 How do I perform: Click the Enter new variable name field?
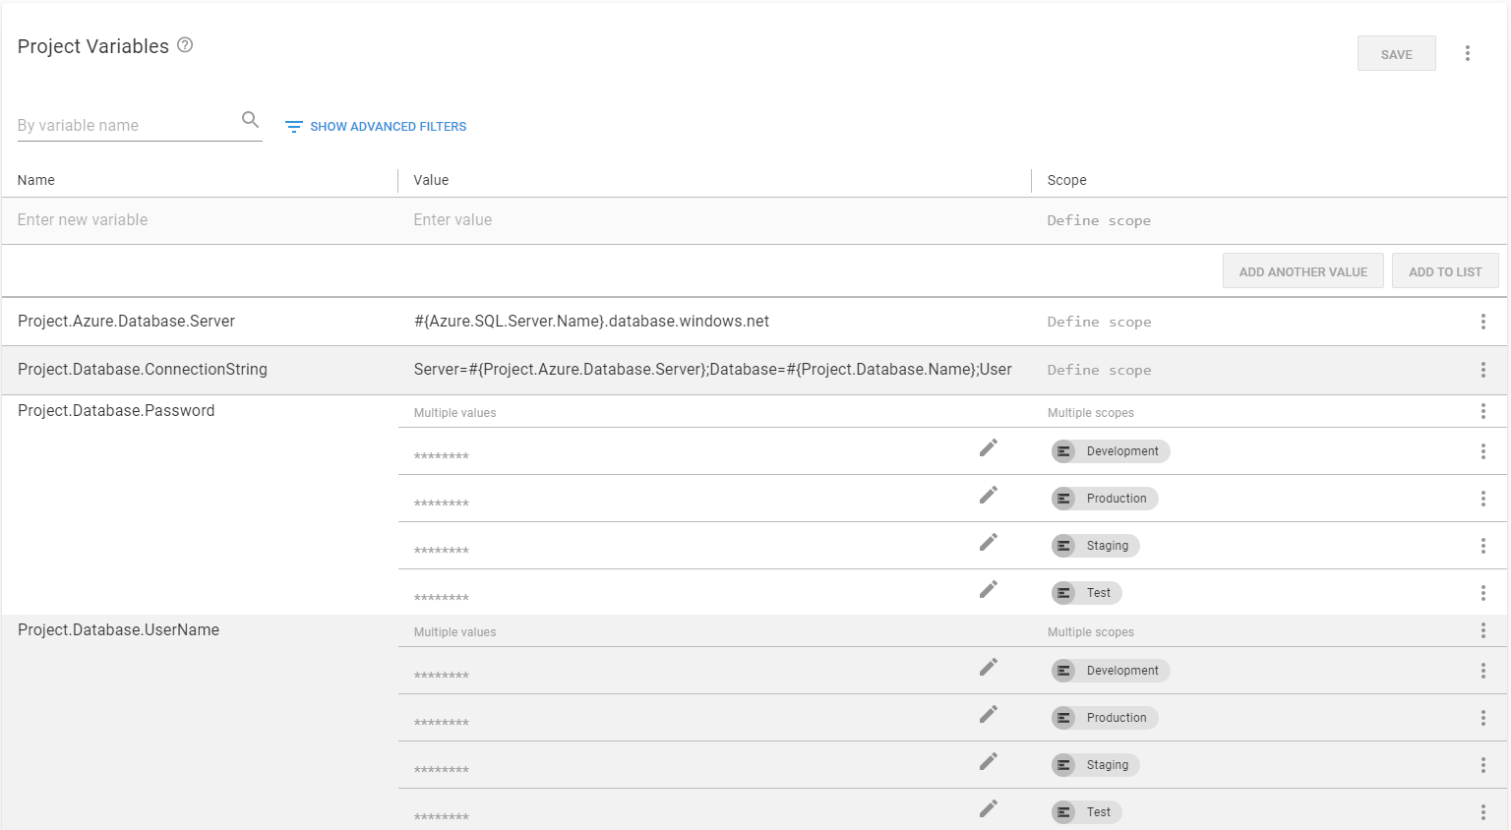point(197,220)
